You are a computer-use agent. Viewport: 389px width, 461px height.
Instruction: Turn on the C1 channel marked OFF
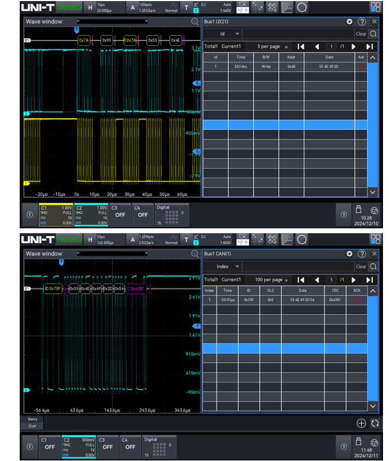coord(50,446)
